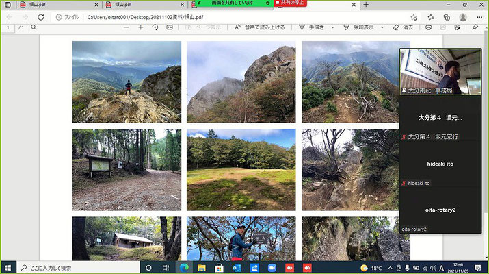Click the 18°C weather widget
This screenshot has height=274, width=489.
pos(371,268)
